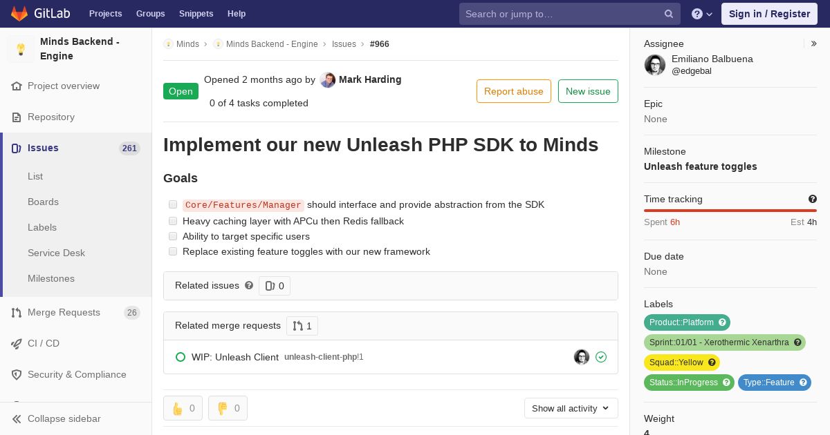This screenshot has width=830, height=435.
Task: Click the Related issues help icon
Action: click(249, 285)
